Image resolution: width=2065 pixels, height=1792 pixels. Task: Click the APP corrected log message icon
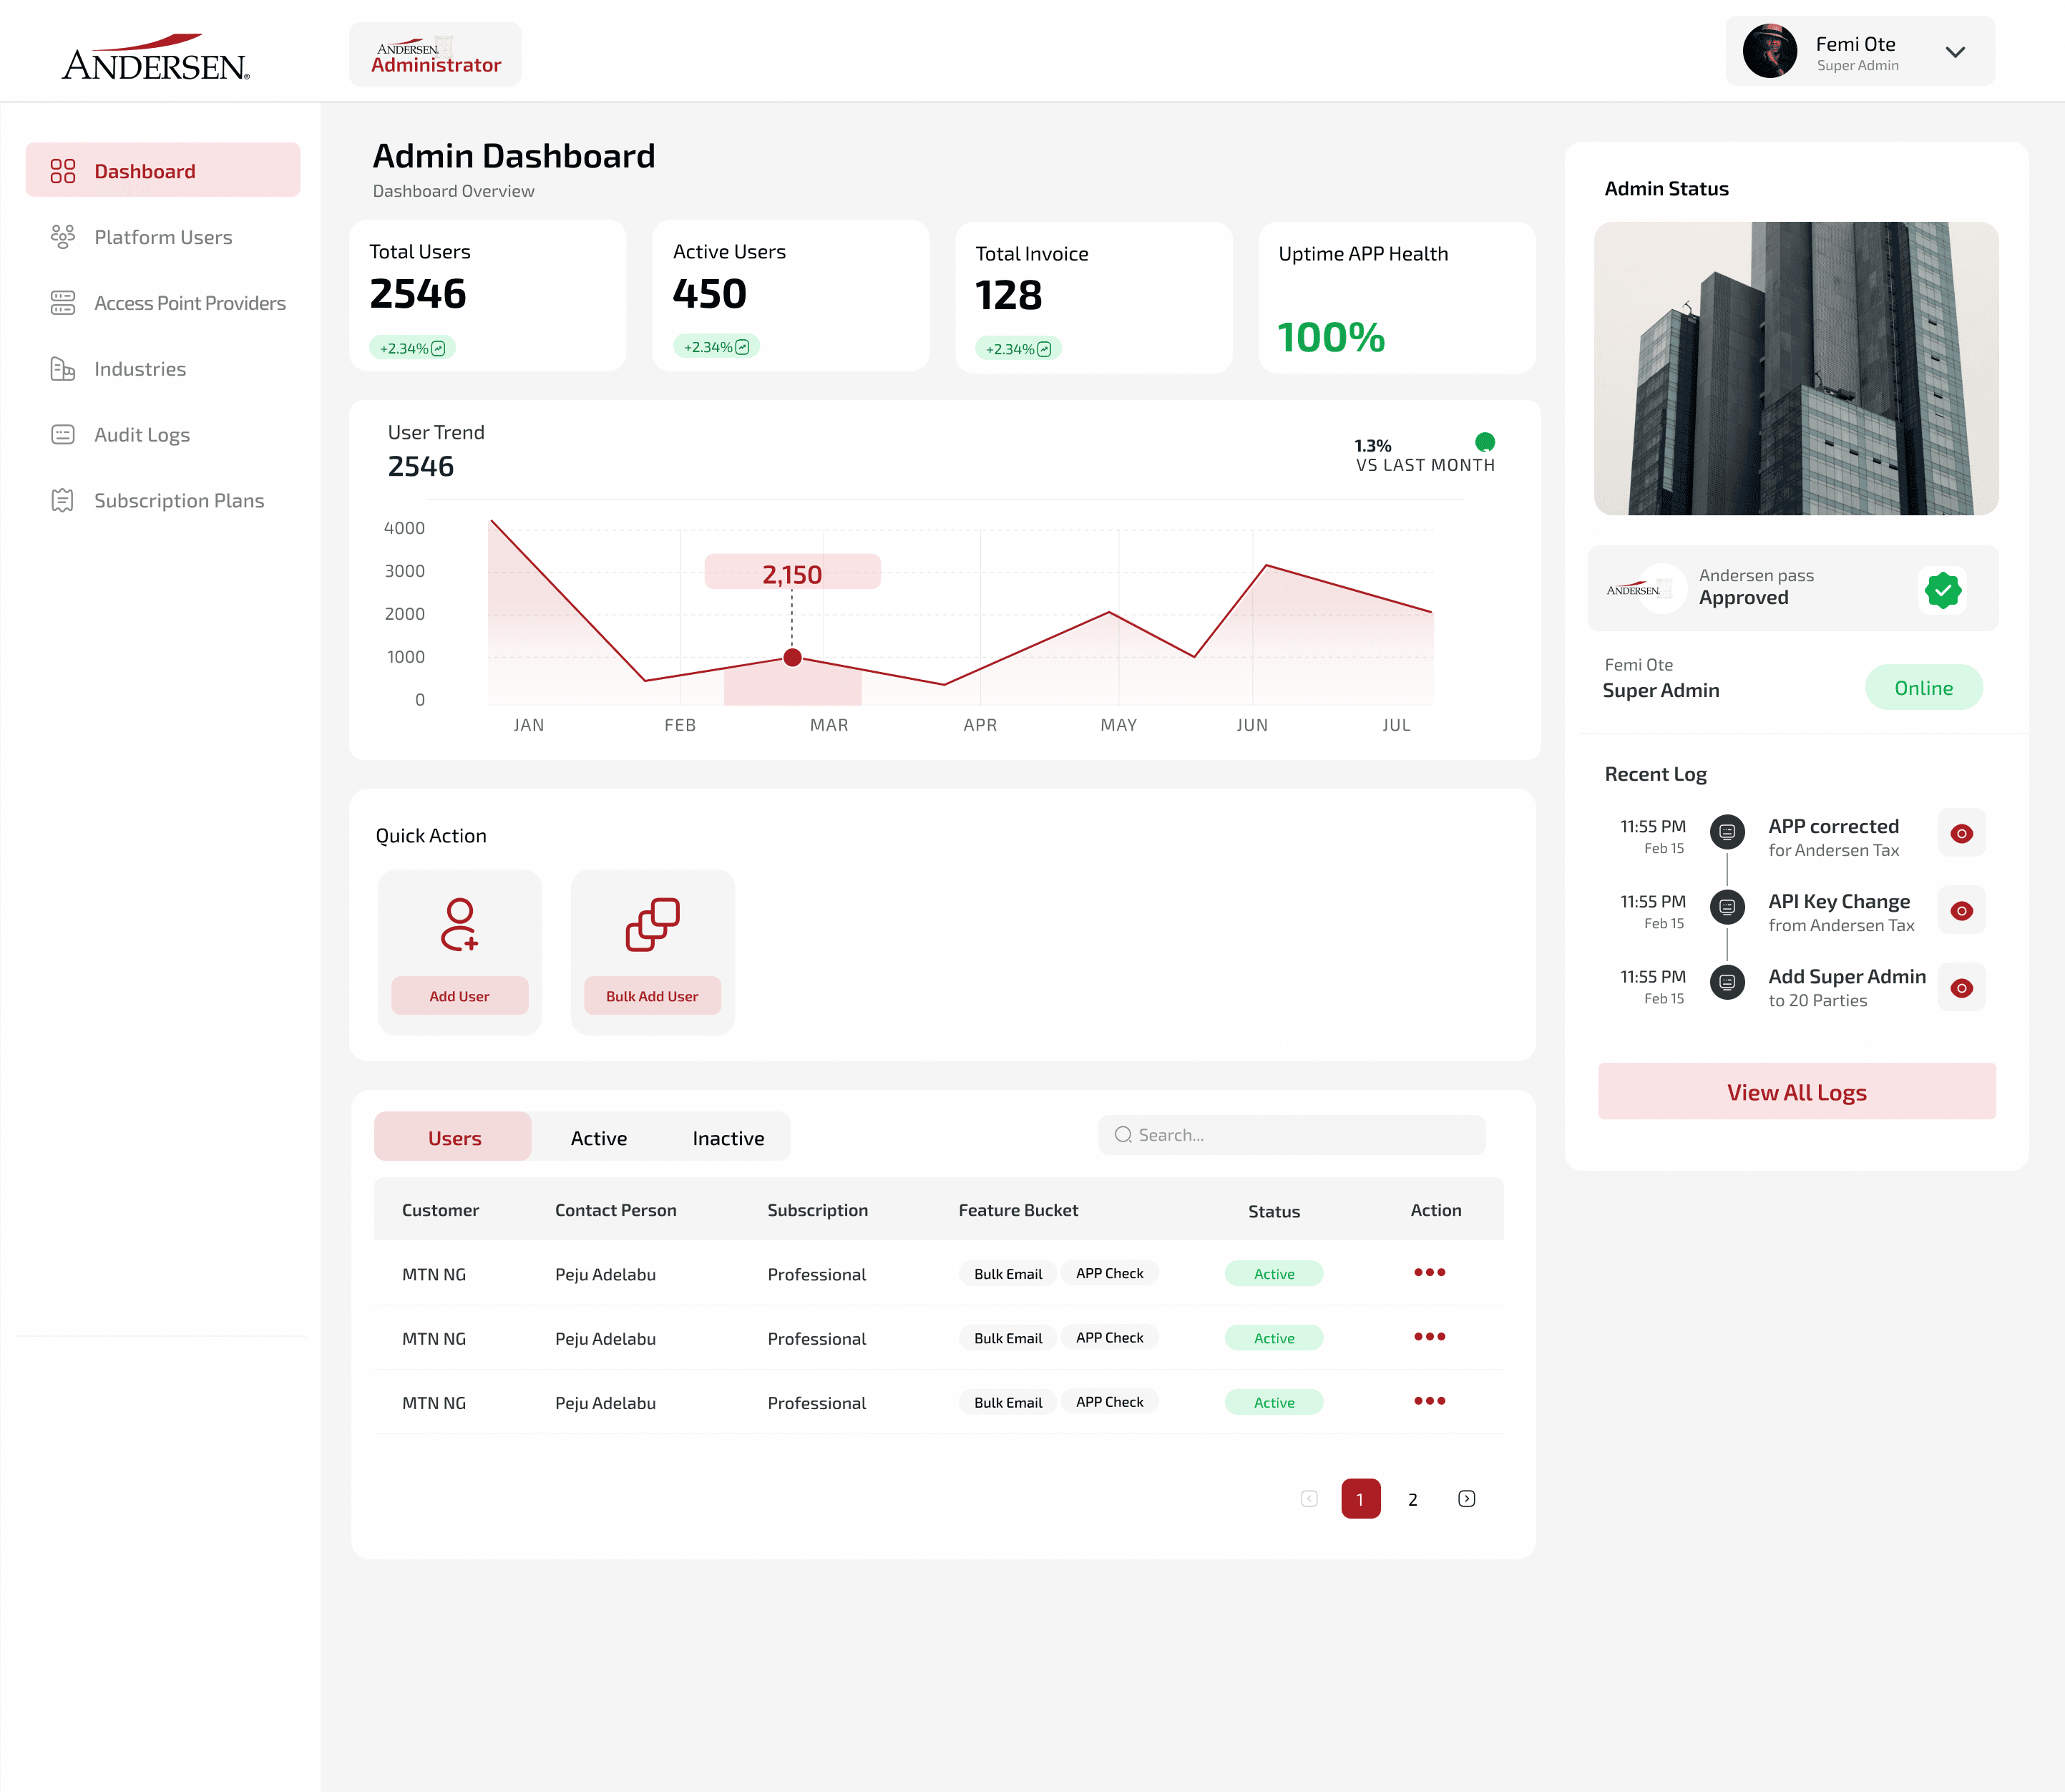[1727, 832]
